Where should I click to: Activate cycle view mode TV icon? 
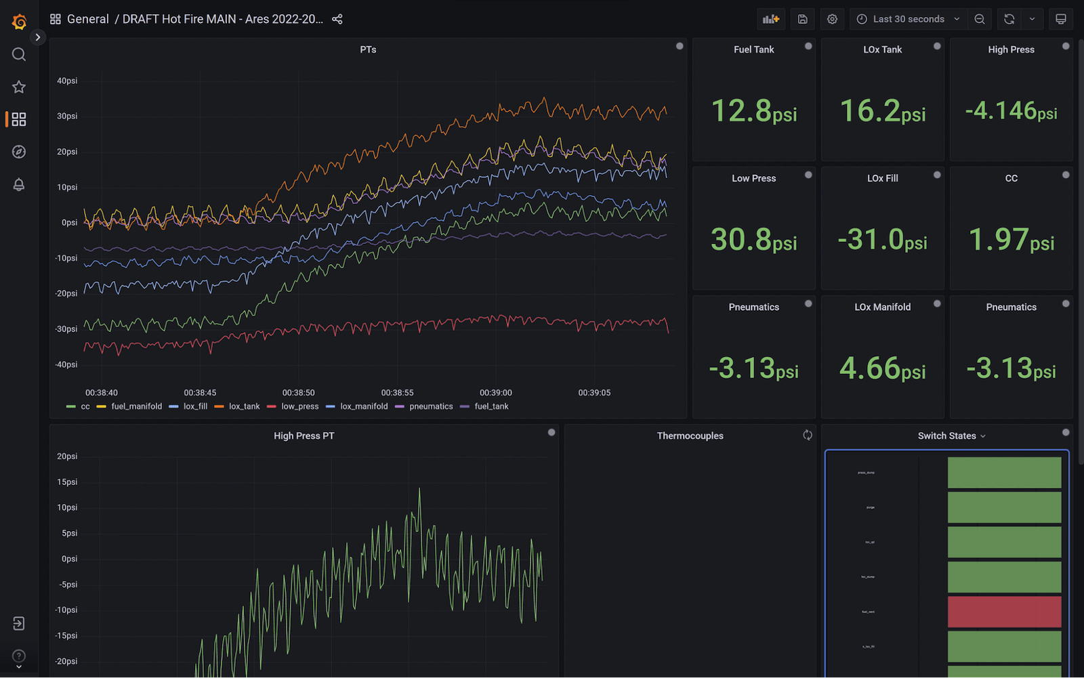coord(1061,18)
